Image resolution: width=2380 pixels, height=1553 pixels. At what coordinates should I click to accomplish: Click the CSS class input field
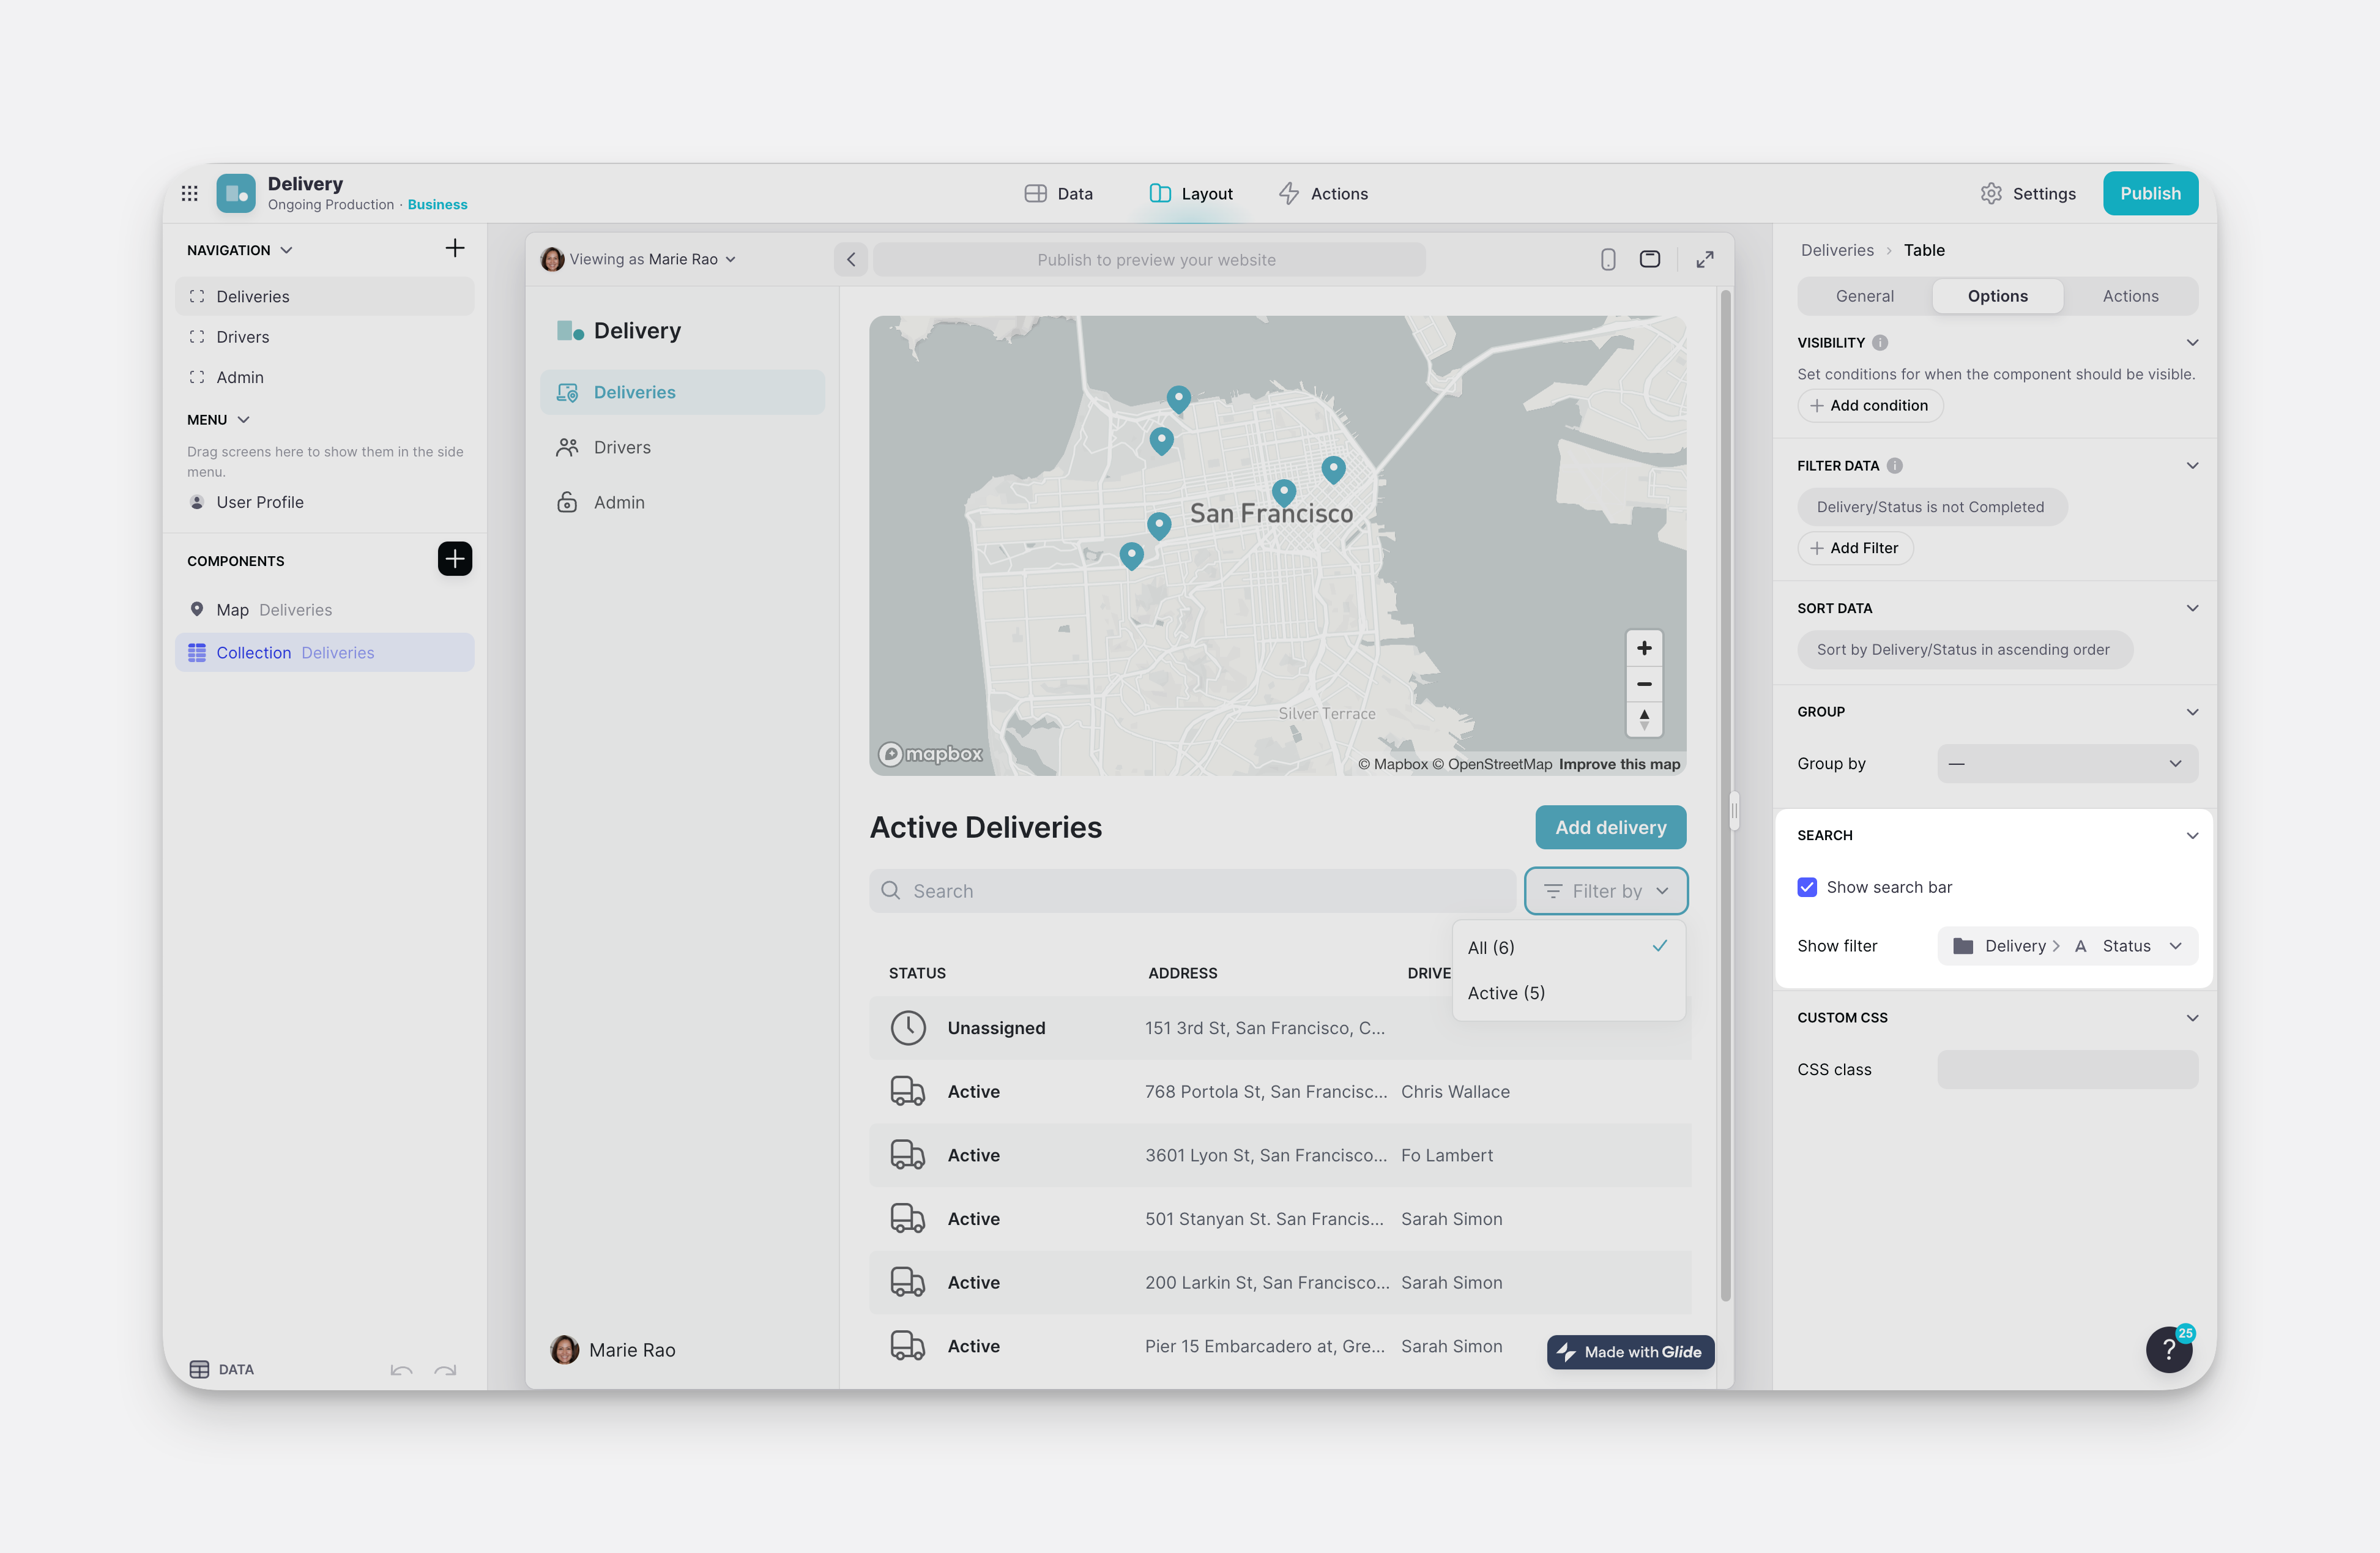click(2067, 1069)
